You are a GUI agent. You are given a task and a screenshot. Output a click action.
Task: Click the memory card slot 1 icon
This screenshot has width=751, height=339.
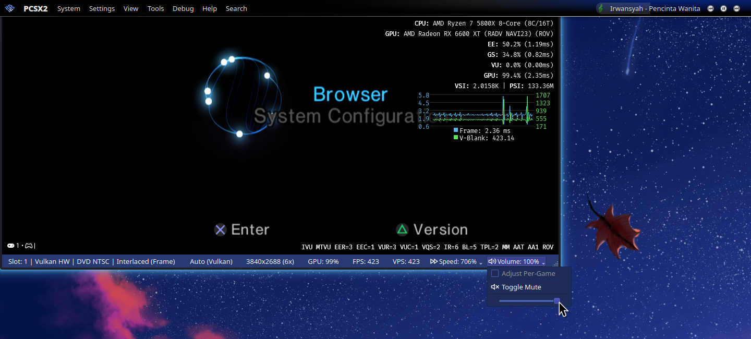[x=11, y=246]
